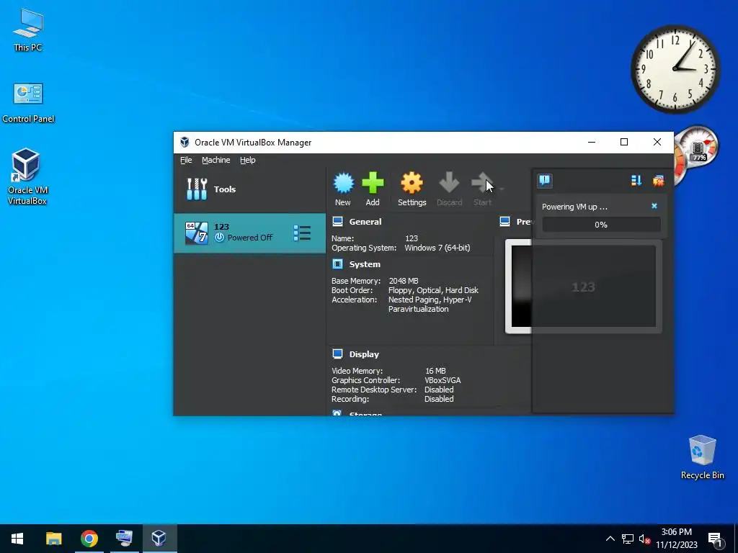
Task: Toggle the notification center speech bubble icon
Action: [545, 181]
